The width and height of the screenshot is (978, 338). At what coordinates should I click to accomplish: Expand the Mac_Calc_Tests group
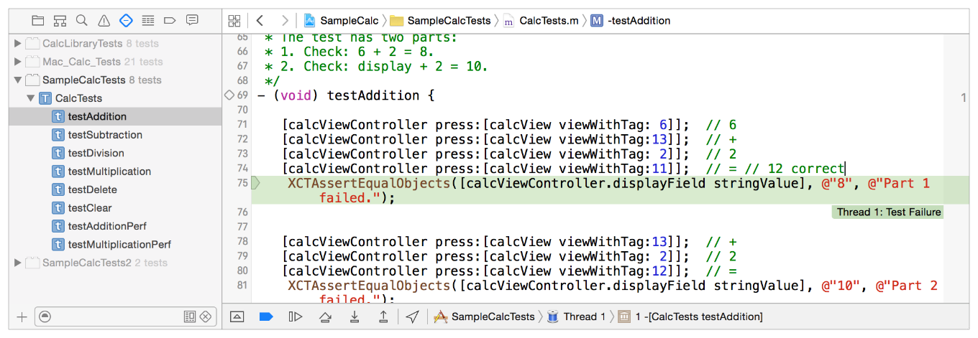point(18,62)
